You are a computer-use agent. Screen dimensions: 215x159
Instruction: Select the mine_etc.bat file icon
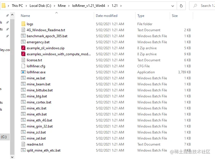pyautogui.click(x=23, y=108)
